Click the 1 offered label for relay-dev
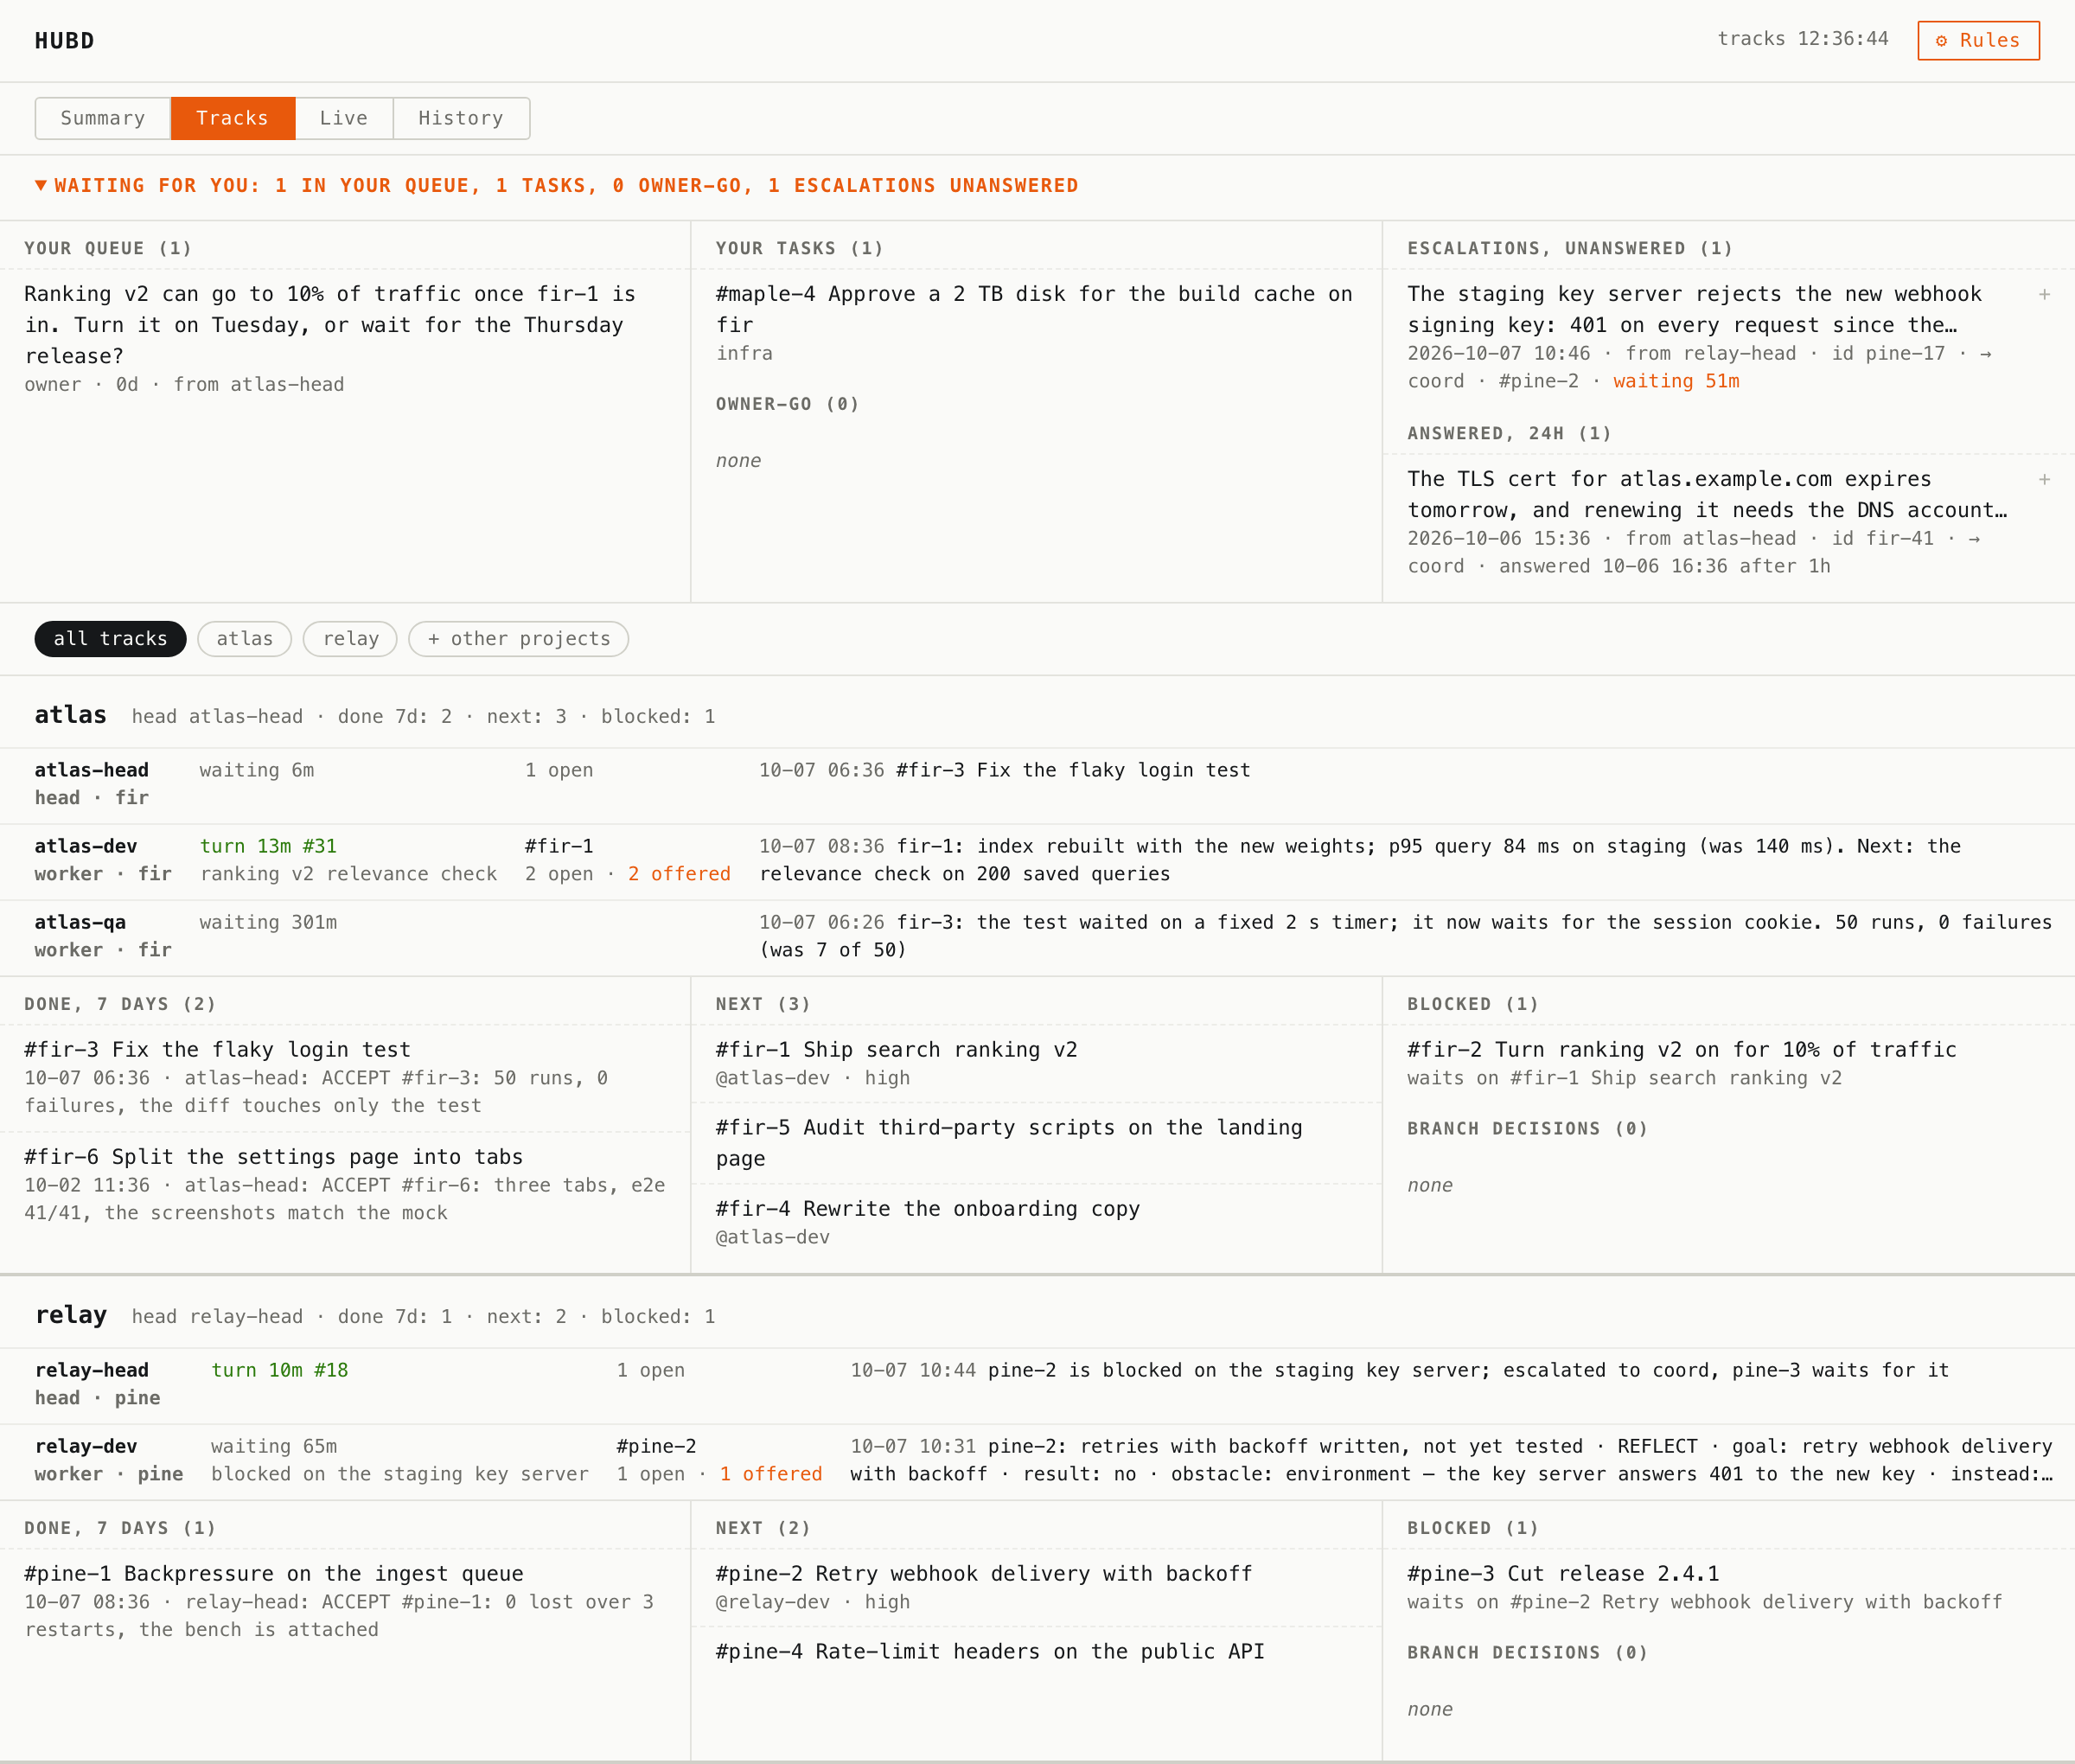This screenshot has height=1764, width=2075. point(771,1474)
